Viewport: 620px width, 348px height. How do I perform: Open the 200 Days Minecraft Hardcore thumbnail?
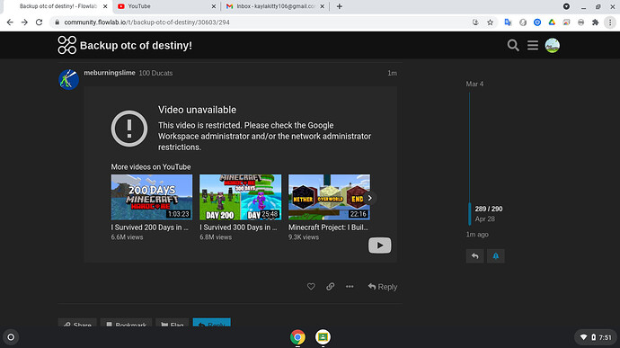(x=152, y=197)
